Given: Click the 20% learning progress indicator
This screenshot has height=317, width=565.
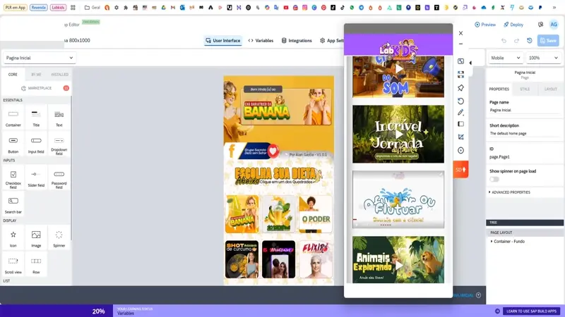Looking at the screenshot, I should point(98,311).
